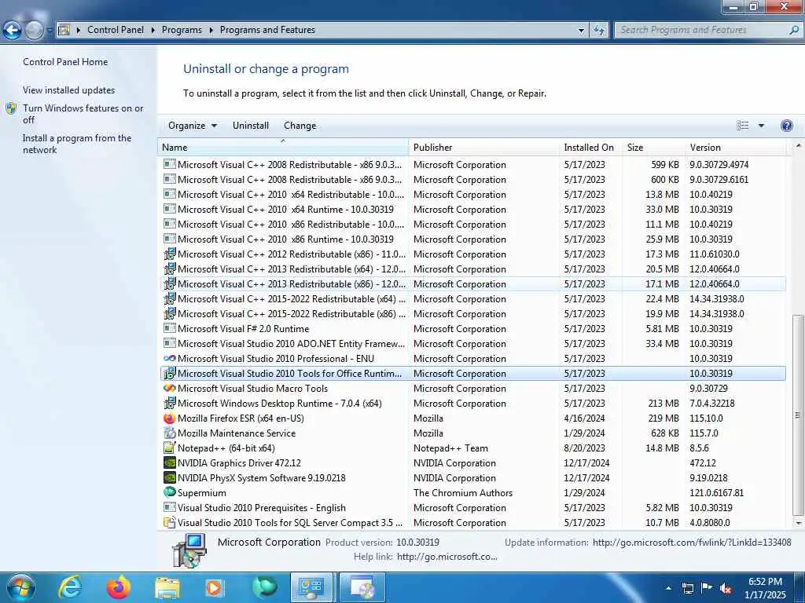The width and height of the screenshot is (805, 603).
Task: Select Visual Studio 2010 Prerequisites - English row
Action: 472,508
